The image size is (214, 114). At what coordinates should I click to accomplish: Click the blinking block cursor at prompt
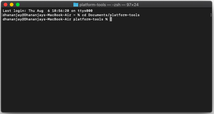pos(111,19)
